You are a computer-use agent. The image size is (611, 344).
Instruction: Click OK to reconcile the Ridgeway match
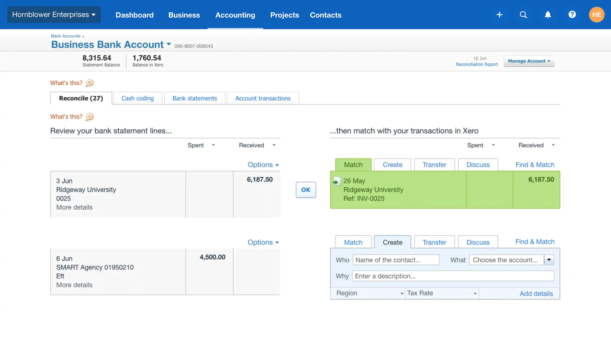tap(305, 190)
